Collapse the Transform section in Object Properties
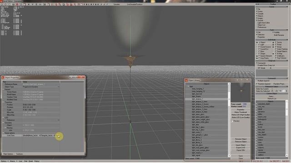Screen dimensions: 291x163 coord(3,102)
